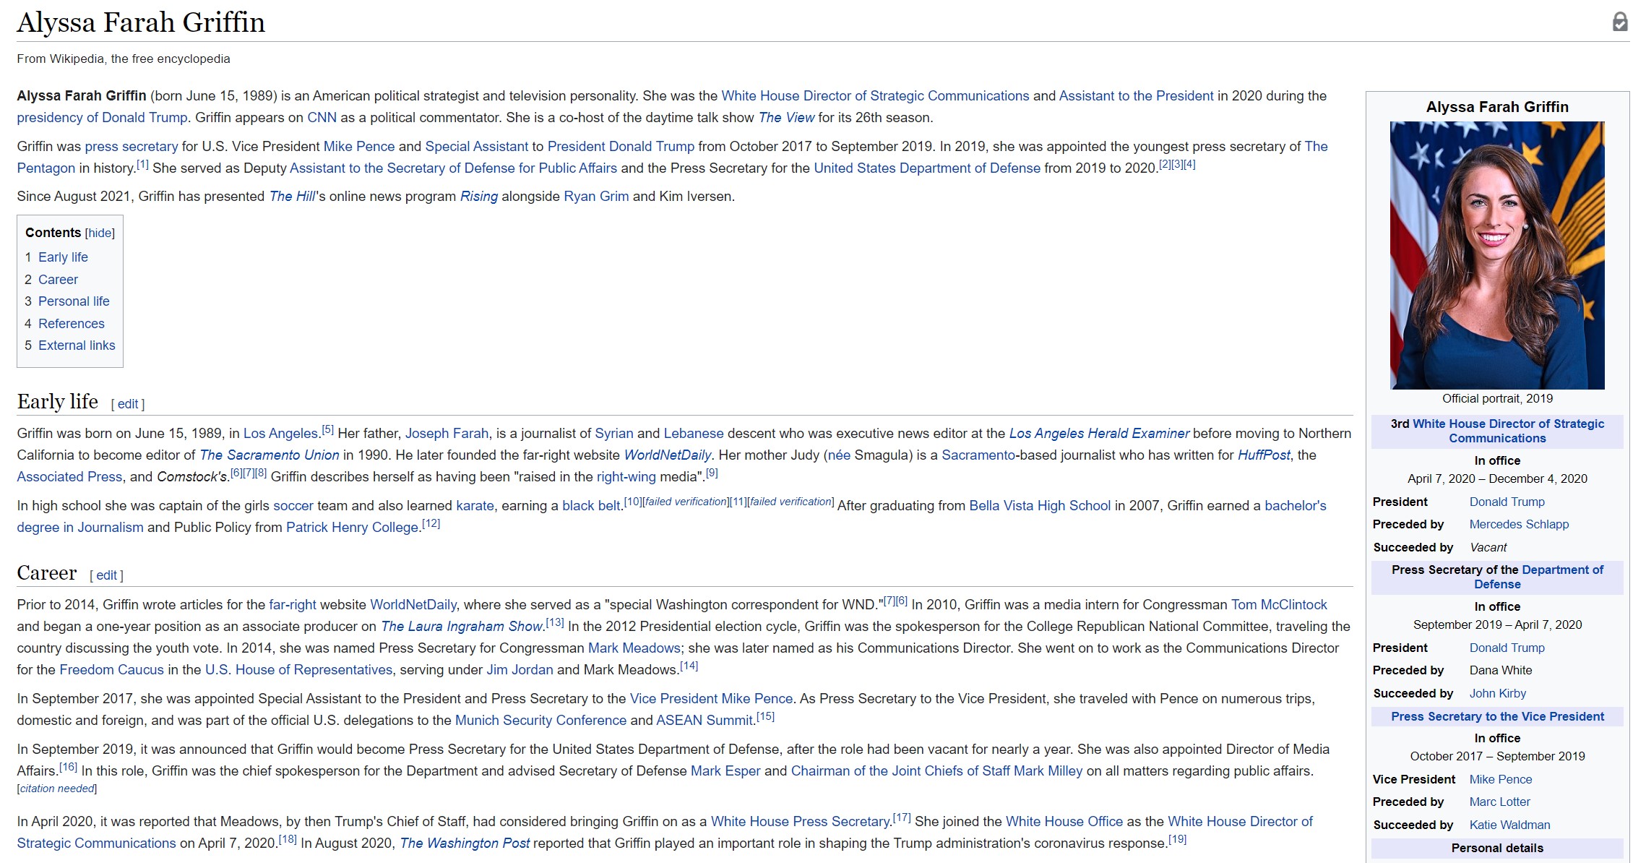Open Katie Waldman in infobox
Viewport: 1633px width, 863px height.
pos(1509,825)
